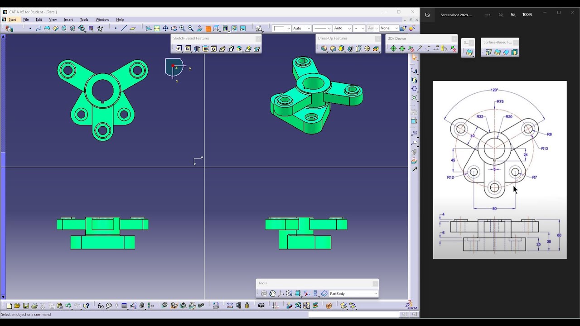Select the Pad tool in Sketch-Based Features
This screenshot has width=580, height=326.
point(179,48)
